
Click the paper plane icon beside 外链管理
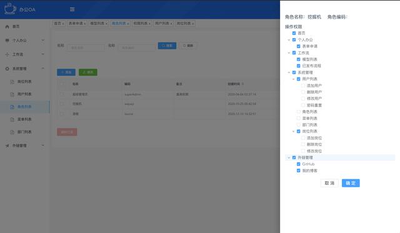7,146
